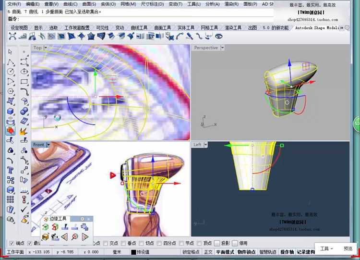Viewport: 360px width, 260px height.
Task: Open the 曲面(S) Surface menu
Action: pos(90,4)
